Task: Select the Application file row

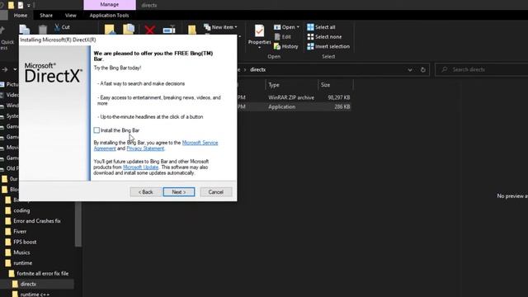Action: tap(294, 106)
